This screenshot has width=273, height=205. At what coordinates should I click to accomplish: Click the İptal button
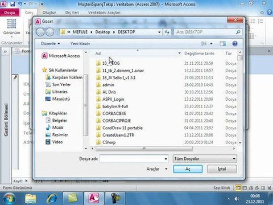coord(222,169)
